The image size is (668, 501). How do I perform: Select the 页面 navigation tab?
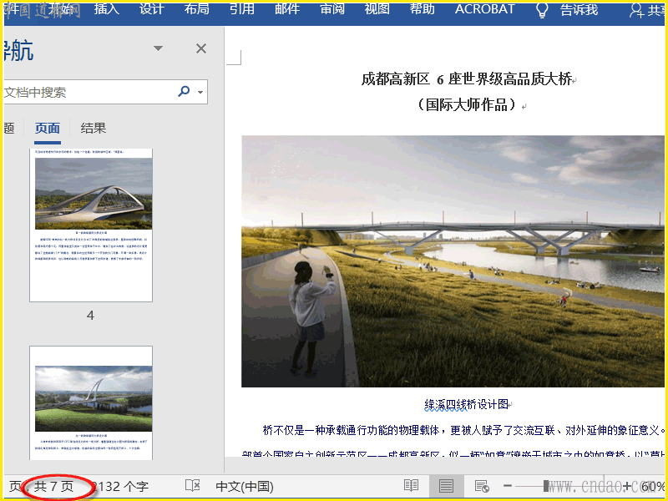pos(48,129)
